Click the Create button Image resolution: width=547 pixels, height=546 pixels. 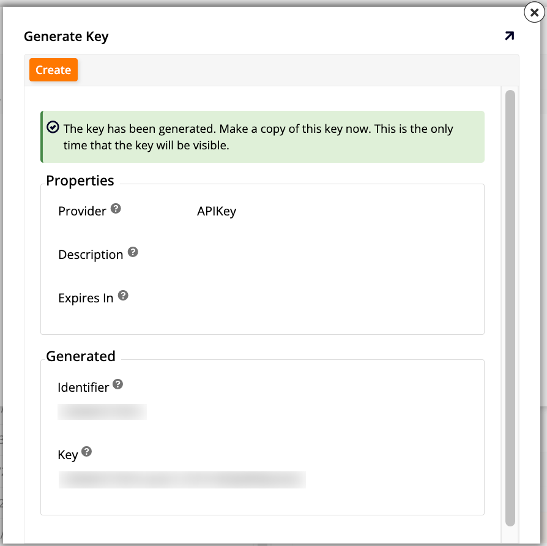(53, 70)
